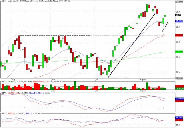This screenshot has width=184, height=128.
Task: Click the 26.0 price axis label
Action: (178, 12)
